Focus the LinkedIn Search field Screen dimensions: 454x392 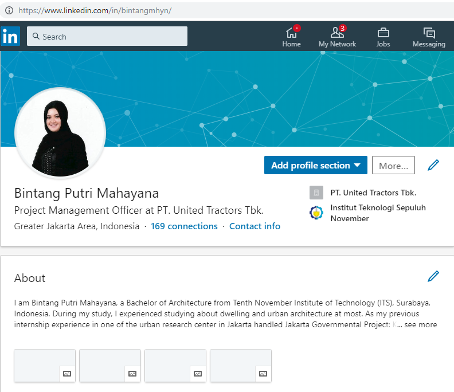point(107,36)
